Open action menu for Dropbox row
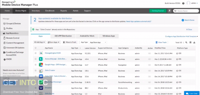This screenshot has height=95, width=200. [x=149, y=88]
